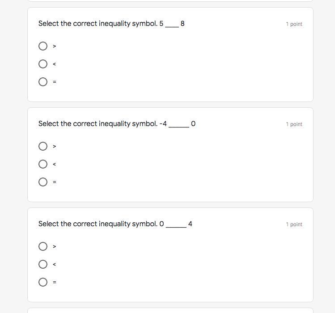Viewport: 335px width, 313px height.
Task: Choose the '=' radio button for -4 ___ 0
Action: pyautogui.click(x=43, y=182)
